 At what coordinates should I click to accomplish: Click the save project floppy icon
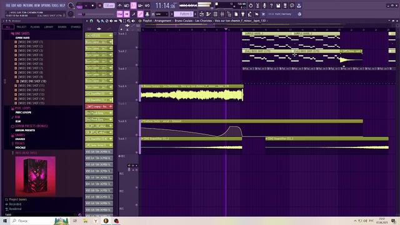[278, 6]
